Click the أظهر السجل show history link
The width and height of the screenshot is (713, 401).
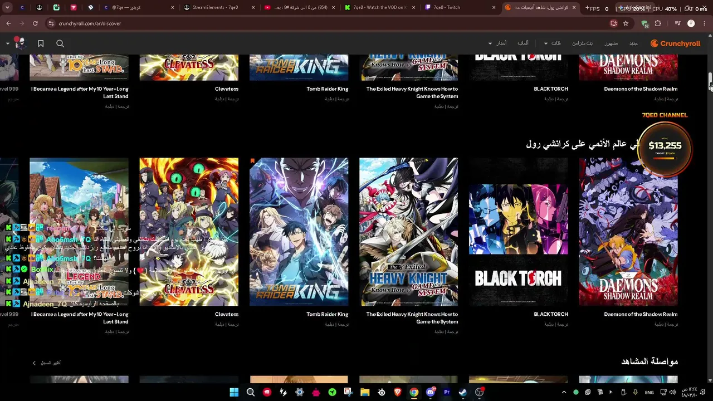tap(46, 363)
